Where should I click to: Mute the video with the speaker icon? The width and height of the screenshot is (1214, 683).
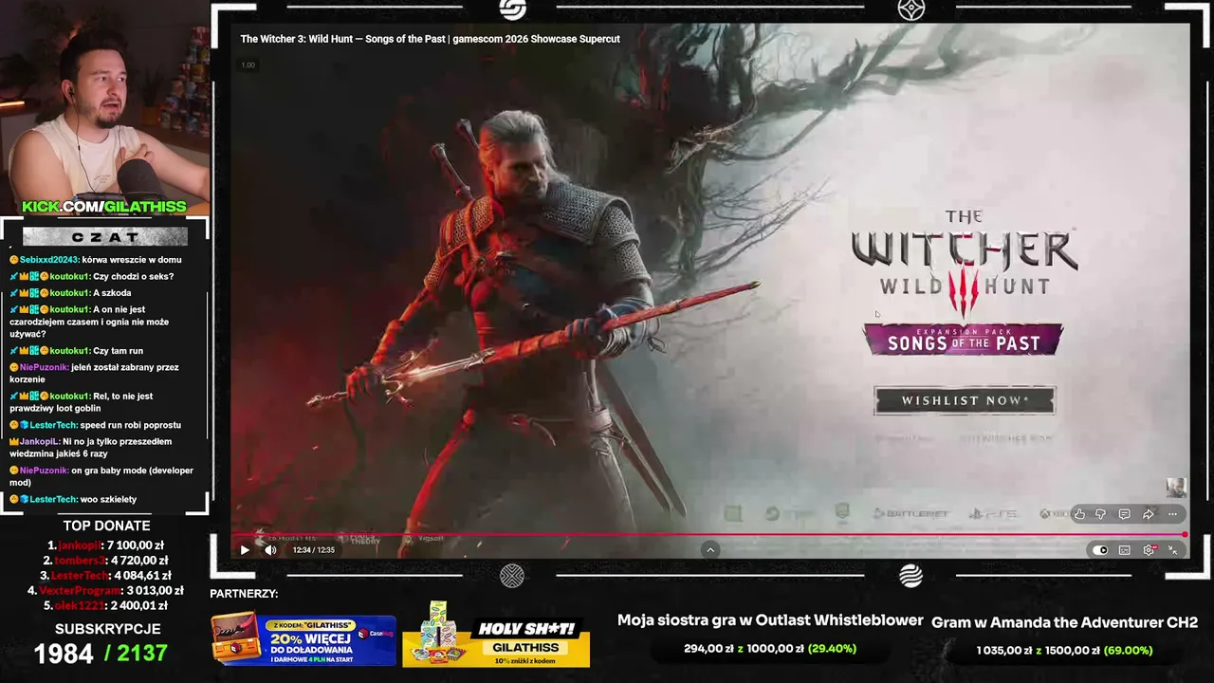[x=270, y=550]
